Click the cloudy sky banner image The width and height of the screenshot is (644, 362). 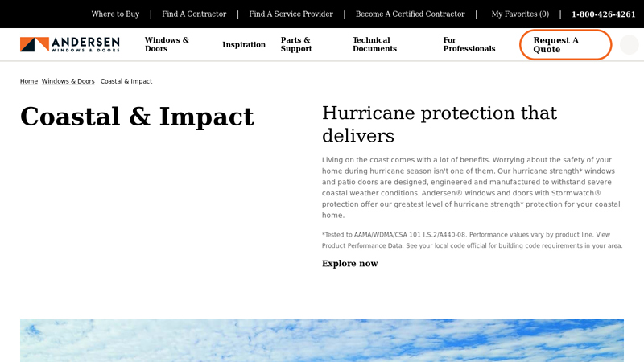click(x=322, y=340)
